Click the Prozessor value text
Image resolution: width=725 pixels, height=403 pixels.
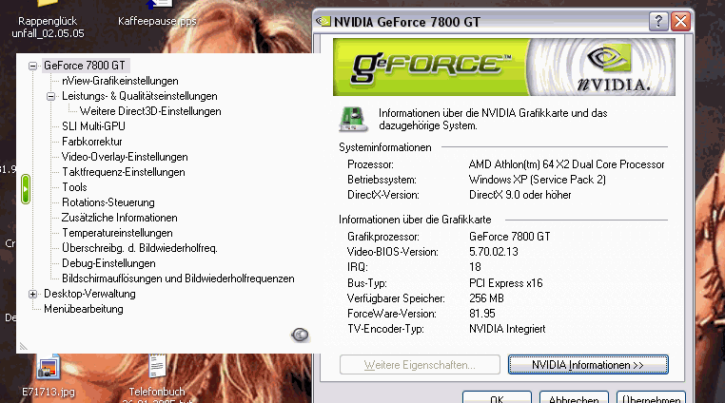pyautogui.click(x=566, y=164)
